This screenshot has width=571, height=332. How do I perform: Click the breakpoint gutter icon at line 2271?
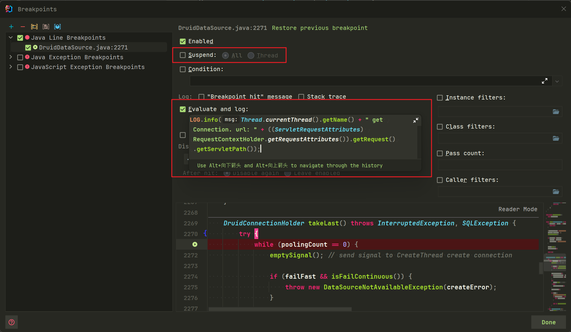(x=195, y=244)
